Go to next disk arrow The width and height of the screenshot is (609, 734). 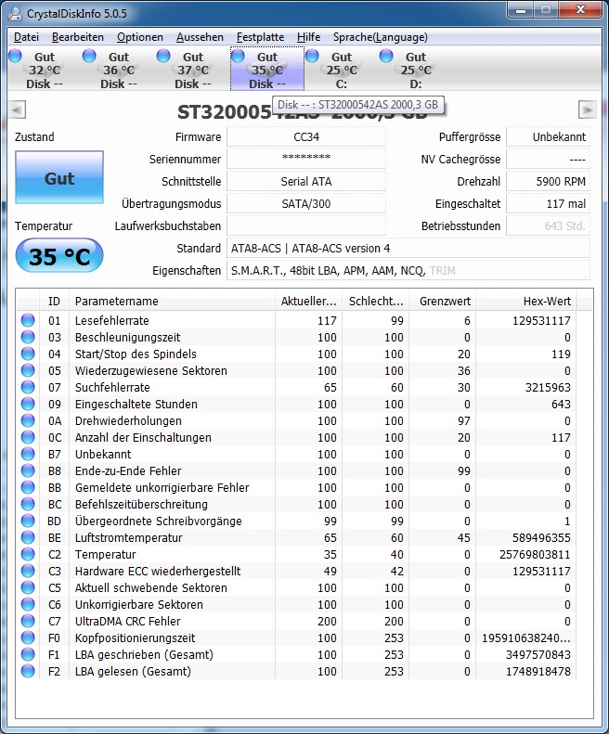[588, 110]
